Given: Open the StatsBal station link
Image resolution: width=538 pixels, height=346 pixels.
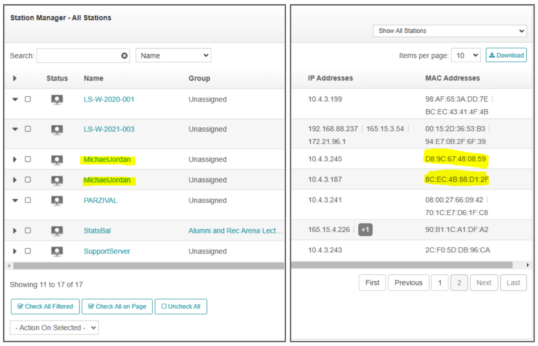Looking at the screenshot, I should (x=97, y=231).
